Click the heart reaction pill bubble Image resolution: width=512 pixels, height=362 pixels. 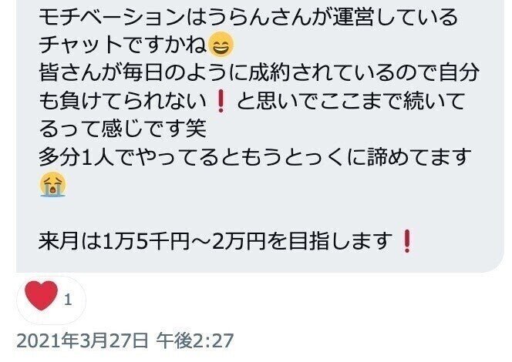(51, 300)
